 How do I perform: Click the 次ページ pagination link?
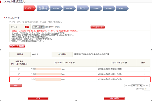146,86
